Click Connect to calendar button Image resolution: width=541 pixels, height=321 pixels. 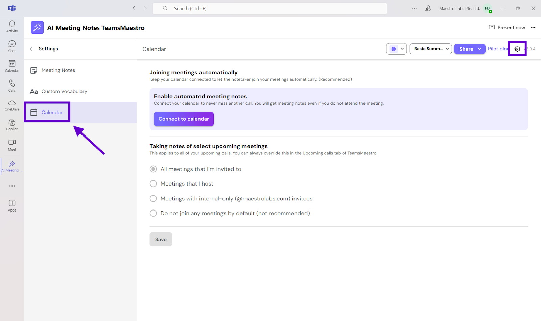pyautogui.click(x=184, y=119)
